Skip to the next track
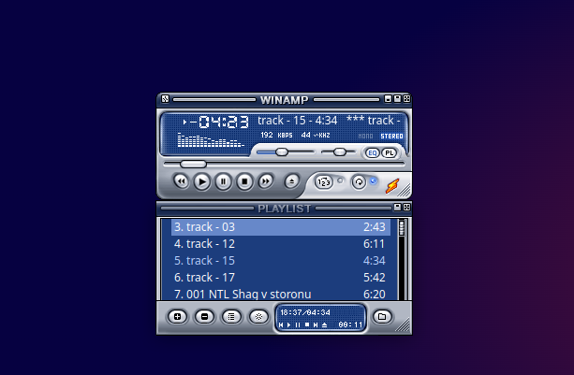Image resolution: width=574 pixels, height=375 pixels. 266,181
